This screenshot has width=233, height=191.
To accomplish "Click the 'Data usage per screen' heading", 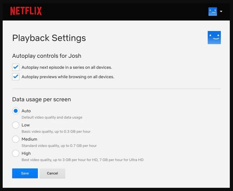I will click(42, 99).
